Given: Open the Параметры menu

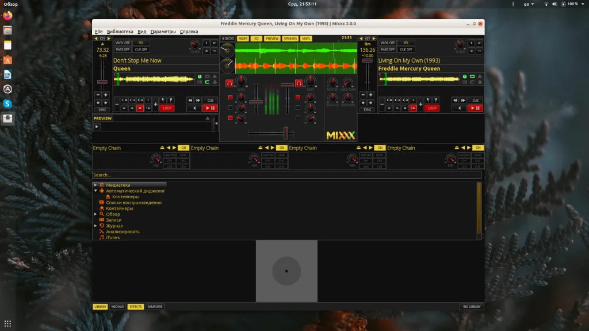Looking at the screenshot, I should coord(163,32).
